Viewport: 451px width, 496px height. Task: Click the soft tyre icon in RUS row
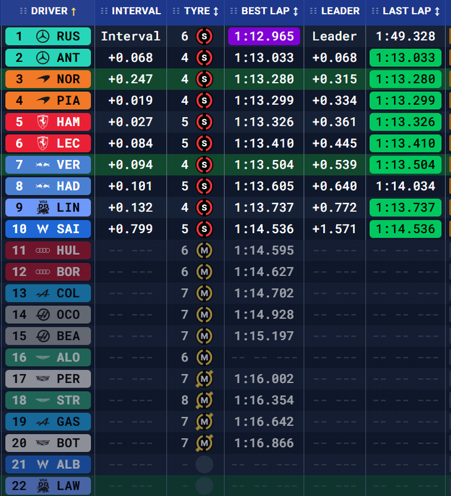point(204,37)
